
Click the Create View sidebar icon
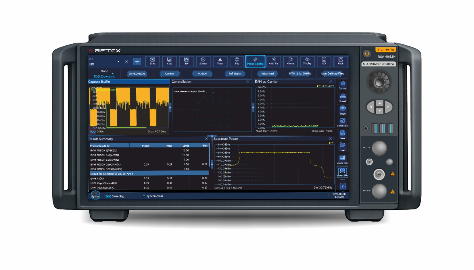343,160
